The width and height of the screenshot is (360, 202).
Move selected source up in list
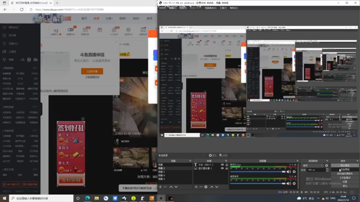click(211, 187)
